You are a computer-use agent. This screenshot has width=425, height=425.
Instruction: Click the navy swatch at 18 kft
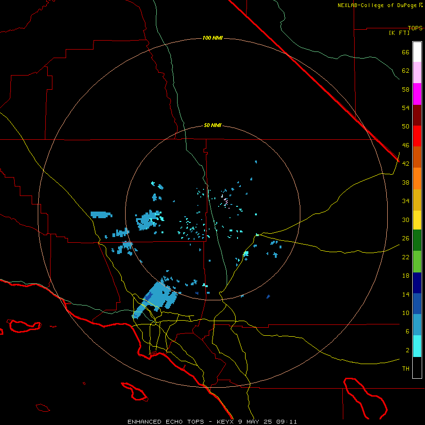tap(417, 283)
